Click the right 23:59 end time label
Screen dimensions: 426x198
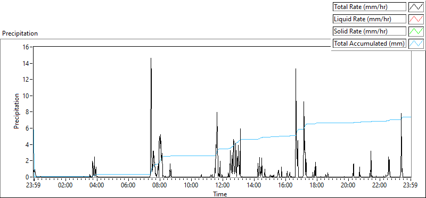pos(411,186)
